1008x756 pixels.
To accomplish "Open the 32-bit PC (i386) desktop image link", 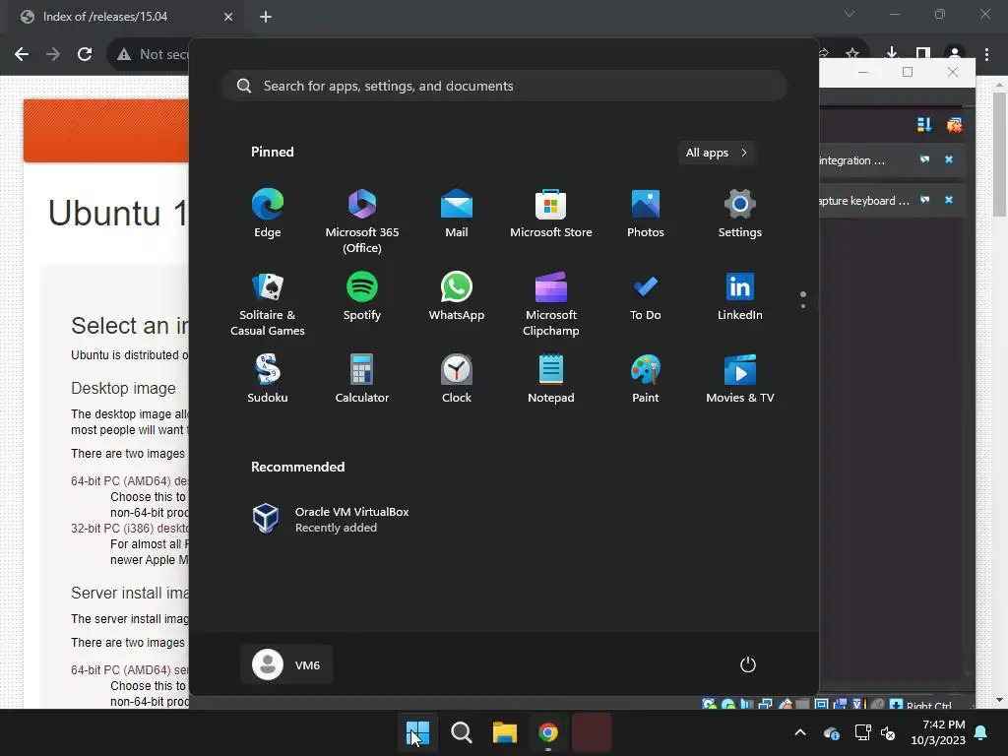I will [130, 529].
